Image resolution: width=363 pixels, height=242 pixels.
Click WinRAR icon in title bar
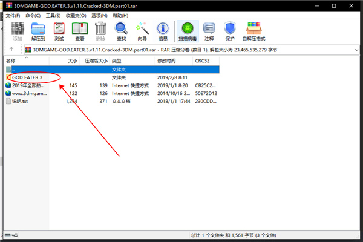[x=9, y=5]
